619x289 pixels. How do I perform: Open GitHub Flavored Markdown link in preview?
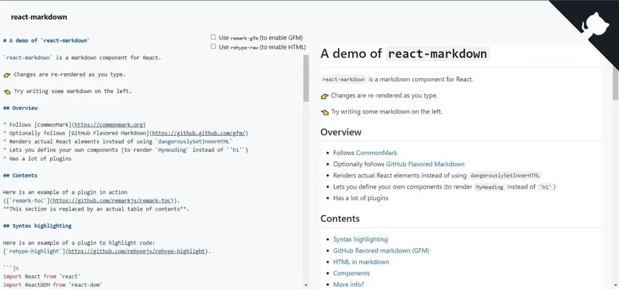[x=425, y=164]
